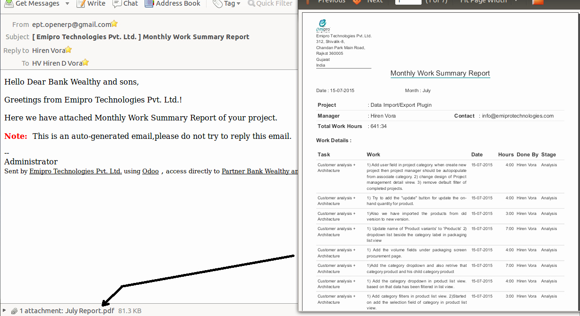Click the Write message button
This screenshot has height=316, width=580.
(x=91, y=3)
